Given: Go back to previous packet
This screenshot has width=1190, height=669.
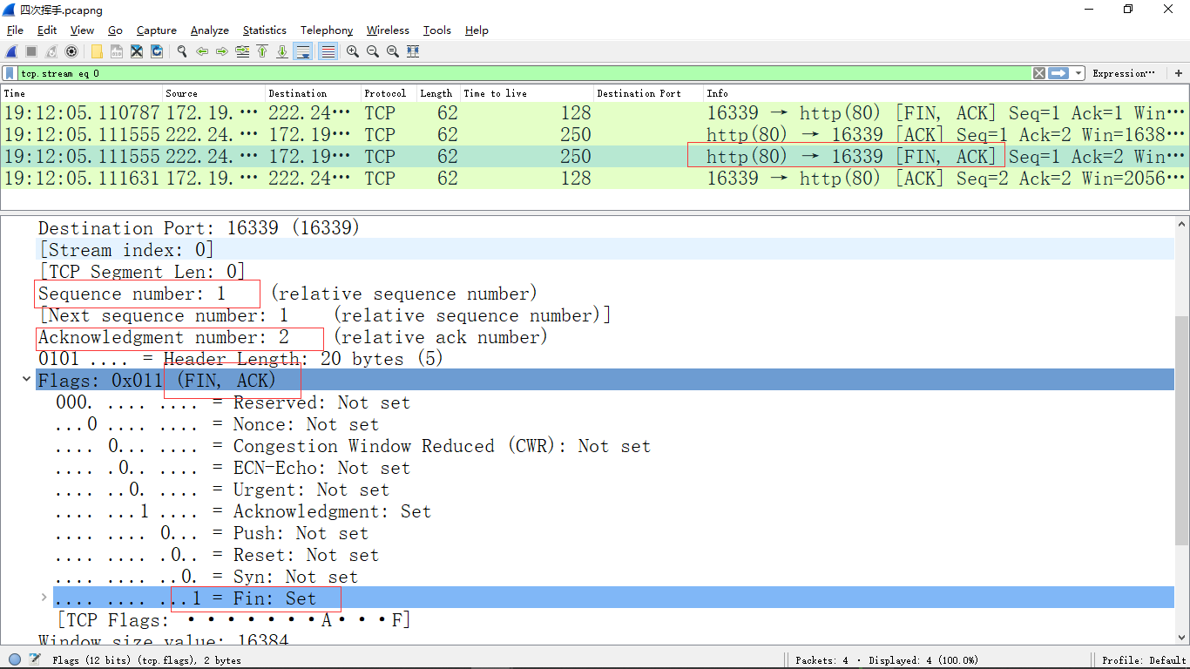Looking at the screenshot, I should click(x=202, y=51).
